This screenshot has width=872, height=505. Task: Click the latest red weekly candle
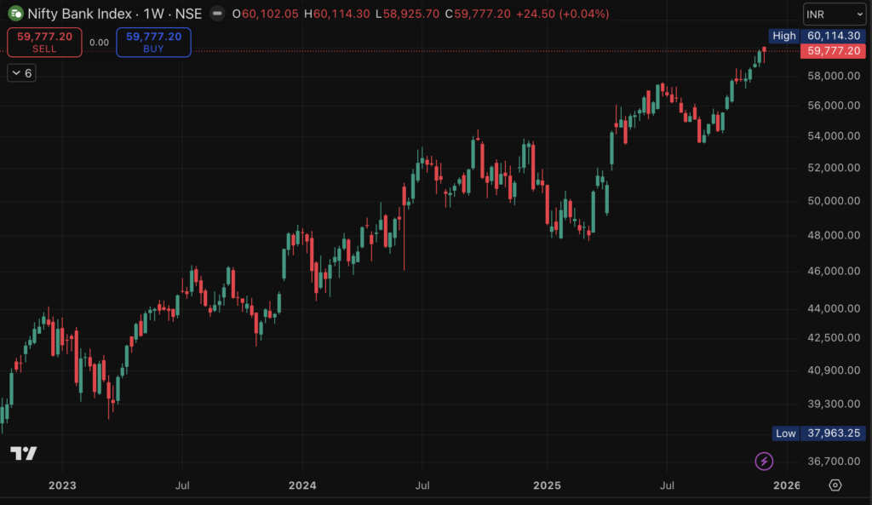click(764, 54)
